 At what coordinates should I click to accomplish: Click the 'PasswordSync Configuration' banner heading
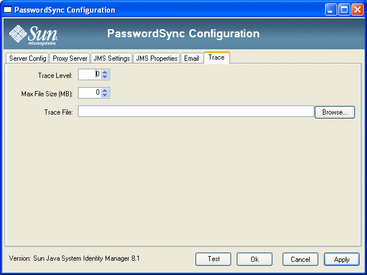click(x=183, y=34)
